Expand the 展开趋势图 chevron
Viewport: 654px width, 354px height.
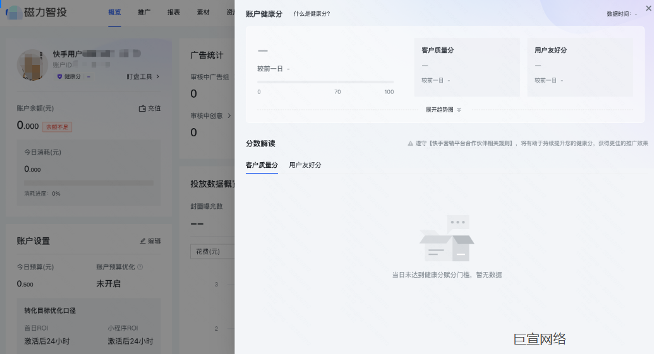click(x=459, y=110)
